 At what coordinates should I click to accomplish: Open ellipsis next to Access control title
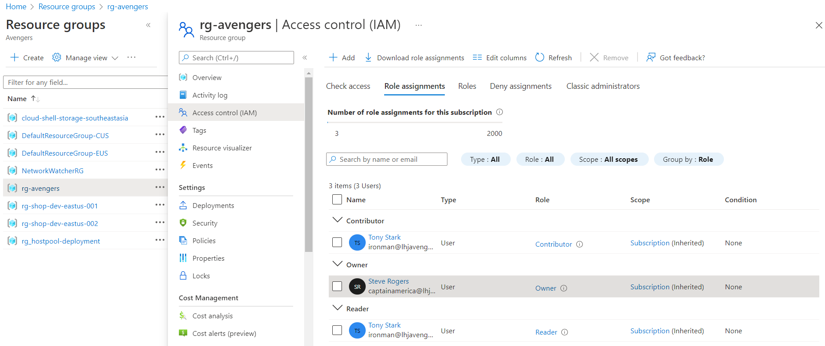(x=418, y=25)
